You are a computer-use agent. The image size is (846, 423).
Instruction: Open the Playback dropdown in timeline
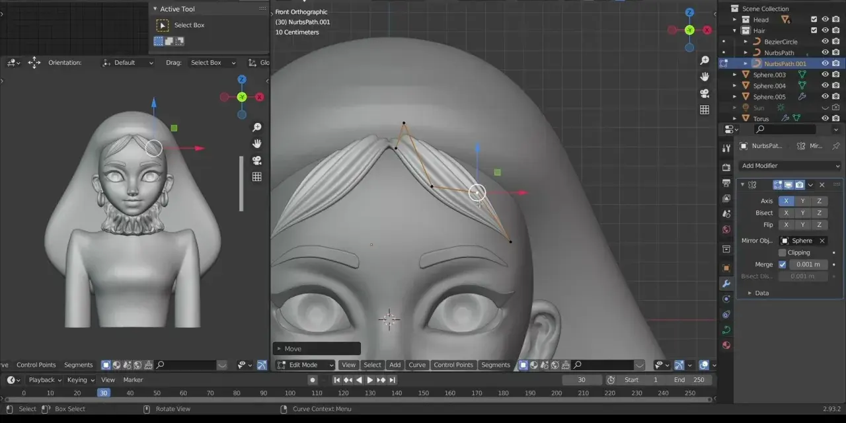pyautogui.click(x=45, y=380)
